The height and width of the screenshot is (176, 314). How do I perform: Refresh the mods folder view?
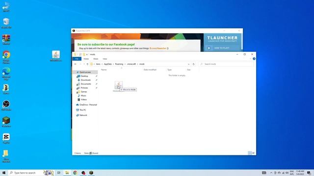(193, 64)
